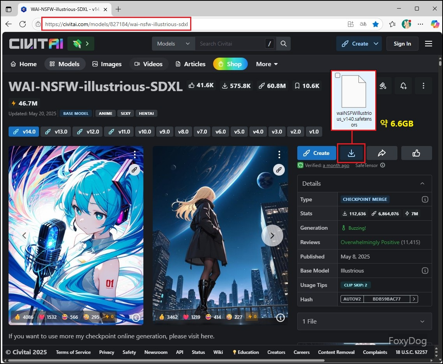Screen dimensions: 443x364
Task: Open options on the Miku image
Action: (135, 155)
